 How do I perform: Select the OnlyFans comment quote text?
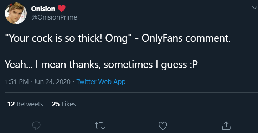click(118, 38)
